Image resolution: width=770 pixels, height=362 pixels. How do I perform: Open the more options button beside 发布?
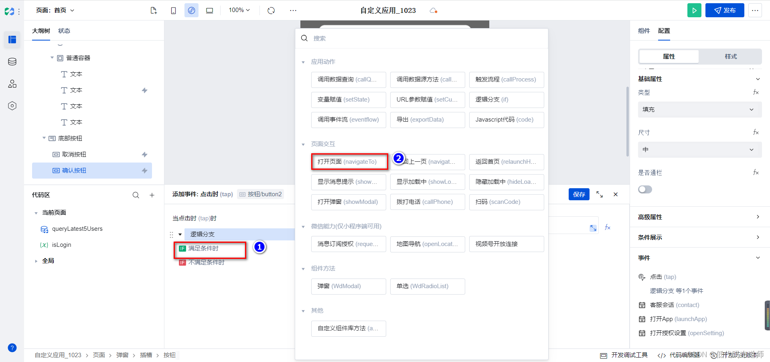pos(755,10)
